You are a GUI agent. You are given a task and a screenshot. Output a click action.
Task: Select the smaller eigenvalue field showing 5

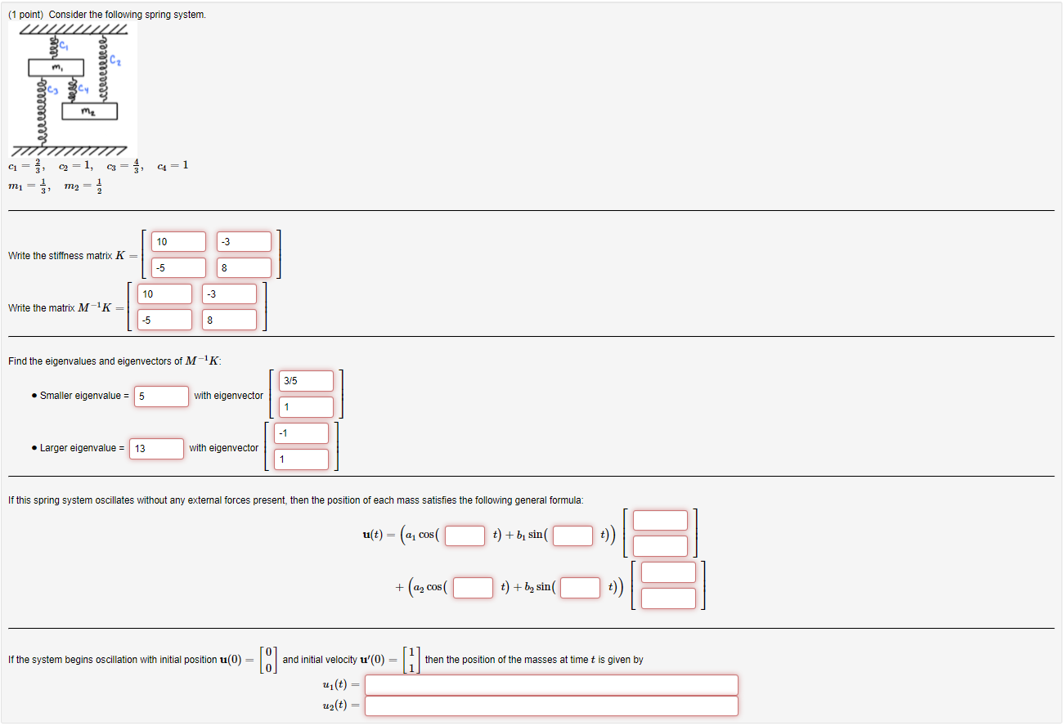point(161,396)
